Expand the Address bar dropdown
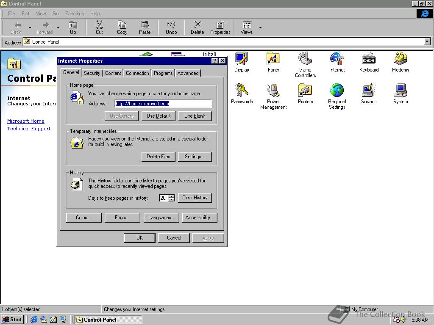This screenshot has width=434, height=325. tap(427, 42)
